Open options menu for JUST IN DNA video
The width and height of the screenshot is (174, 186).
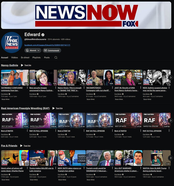click(x=141, y=88)
